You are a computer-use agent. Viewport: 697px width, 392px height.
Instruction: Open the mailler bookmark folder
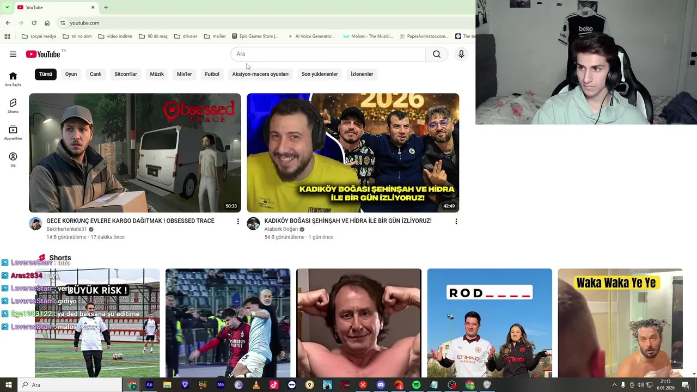[215, 36]
